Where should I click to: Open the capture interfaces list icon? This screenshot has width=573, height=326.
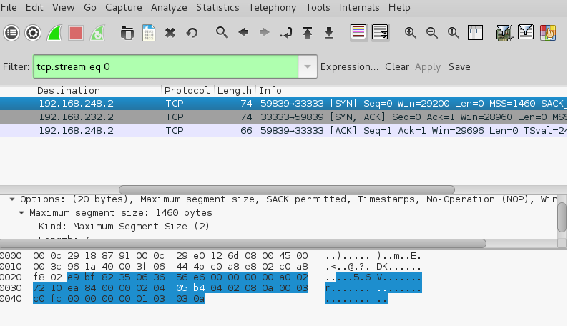(x=11, y=33)
